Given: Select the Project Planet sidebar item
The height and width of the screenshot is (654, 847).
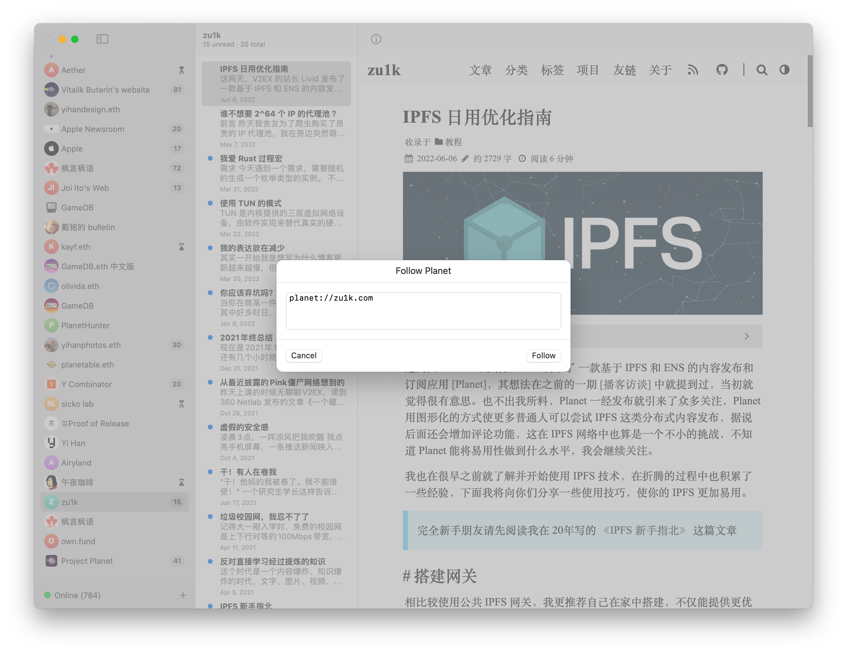Looking at the screenshot, I should (87, 561).
